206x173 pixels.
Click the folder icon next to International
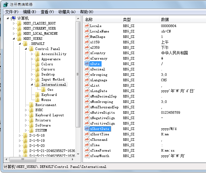point(37,84)
